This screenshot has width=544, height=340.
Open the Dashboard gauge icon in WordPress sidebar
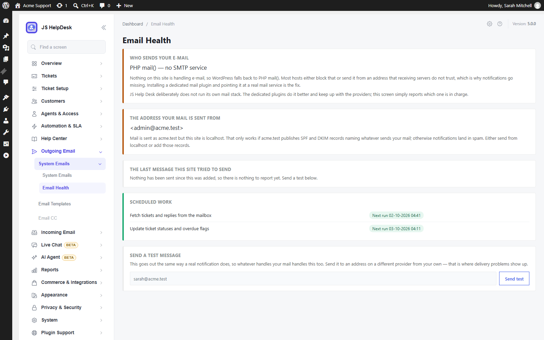[6, 21]
